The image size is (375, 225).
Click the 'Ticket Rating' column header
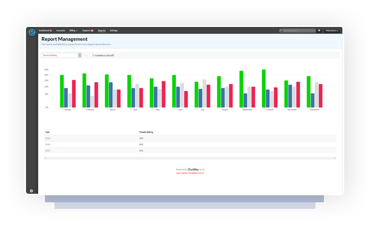click(x=146, y=132)
